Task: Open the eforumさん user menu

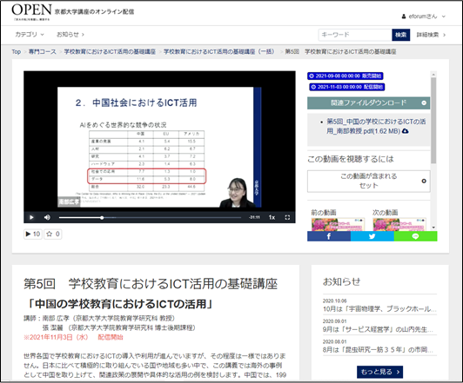Action: click(424, 17)
